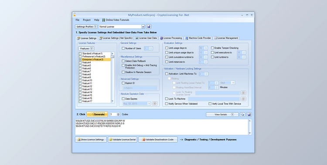Check Activation: Limit Machines To
Viewport: 327px width, 165px height.
pos(167,74)
